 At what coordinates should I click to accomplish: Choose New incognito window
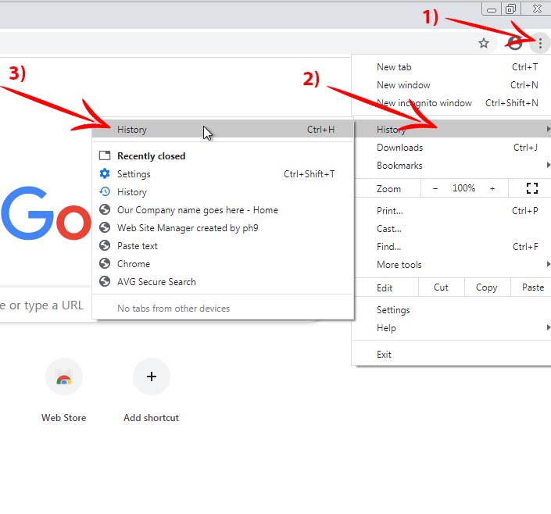(424, 103)
